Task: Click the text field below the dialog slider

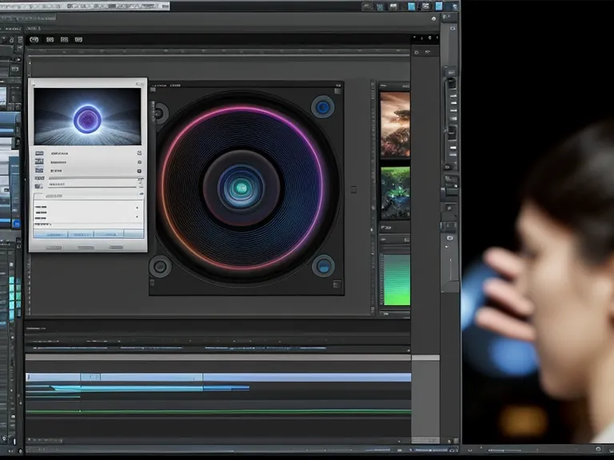Action: [93, 184]
